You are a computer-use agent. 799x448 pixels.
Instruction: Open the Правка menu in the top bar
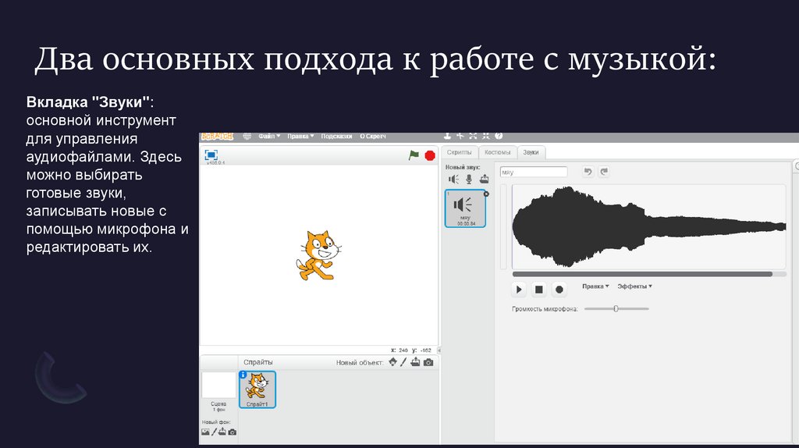pos(300,136)
